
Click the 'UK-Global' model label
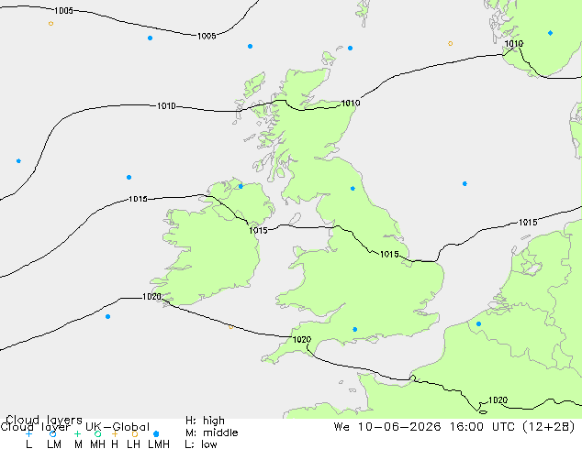coord(118,427)
